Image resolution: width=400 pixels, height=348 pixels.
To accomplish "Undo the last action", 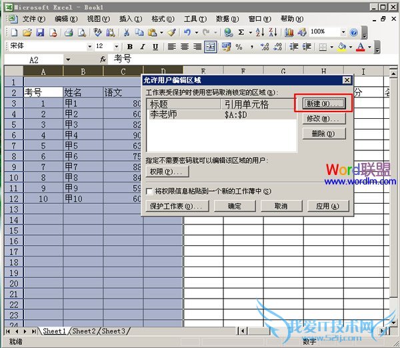I will (x=187, y=33).
